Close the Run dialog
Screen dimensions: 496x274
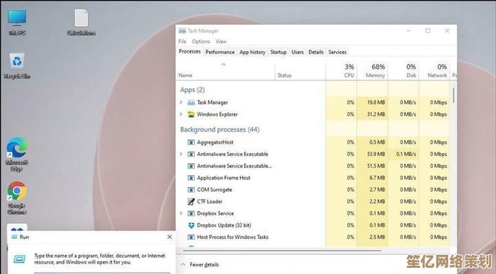coord(169,237)
